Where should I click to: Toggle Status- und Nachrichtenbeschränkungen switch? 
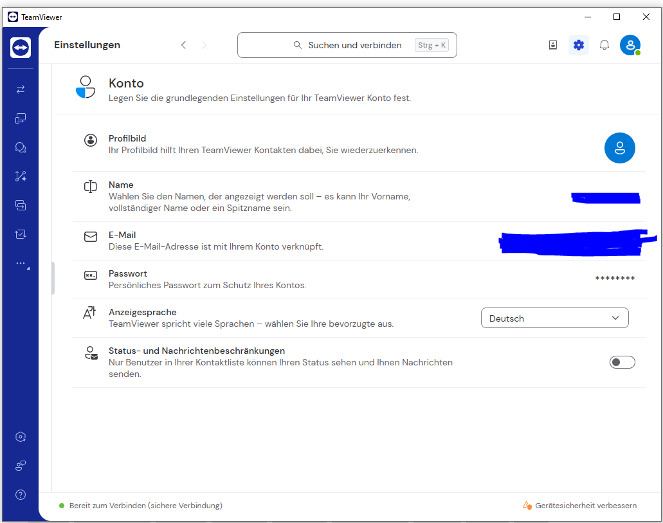[x=622, y=362]
